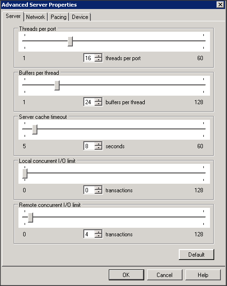Click the Threads per port slider thumb
Viewport: 227px width, 286px height.
coord(70,41)
